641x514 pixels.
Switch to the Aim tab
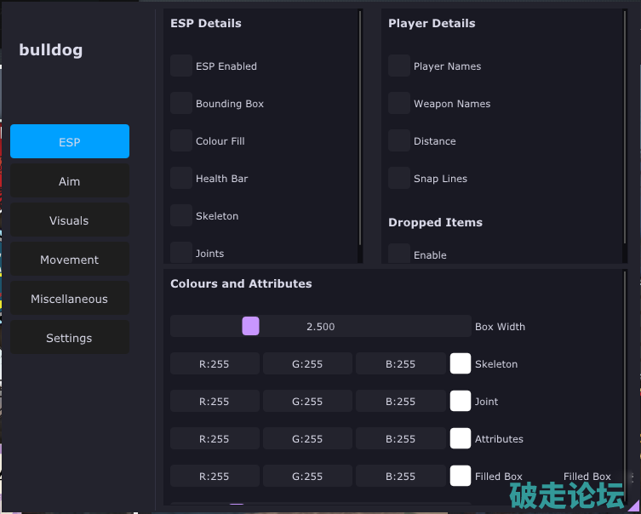70,181
